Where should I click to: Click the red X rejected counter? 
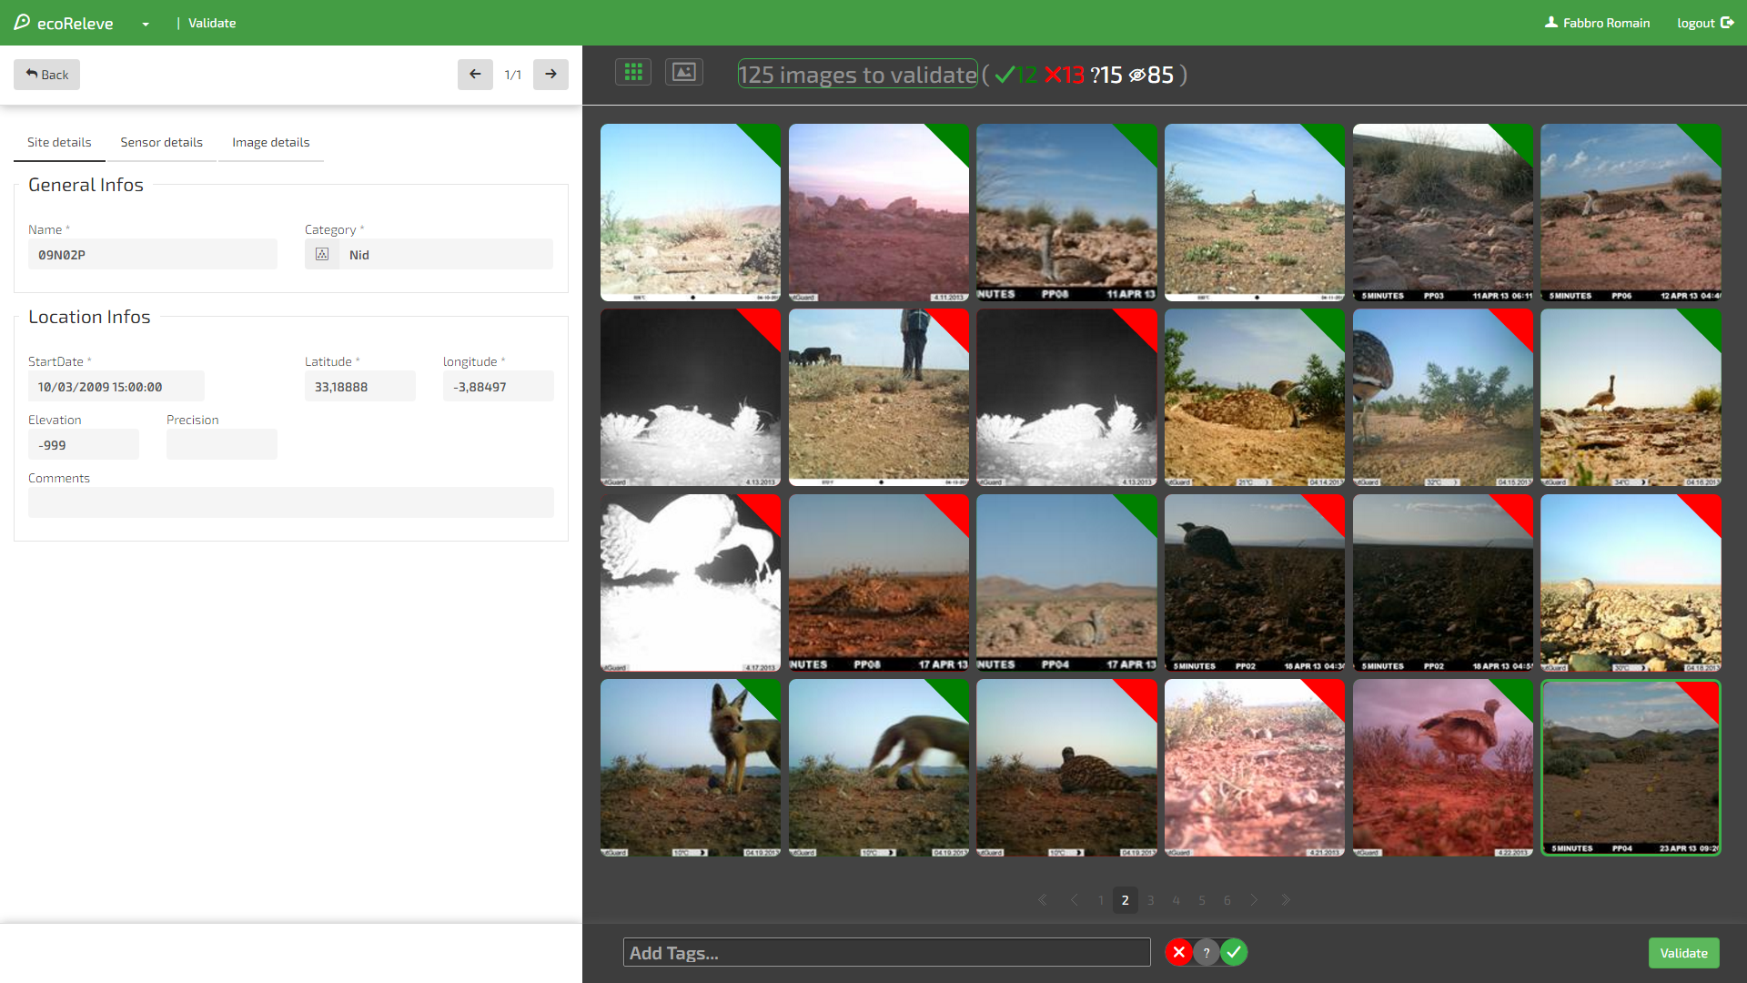1065,76
